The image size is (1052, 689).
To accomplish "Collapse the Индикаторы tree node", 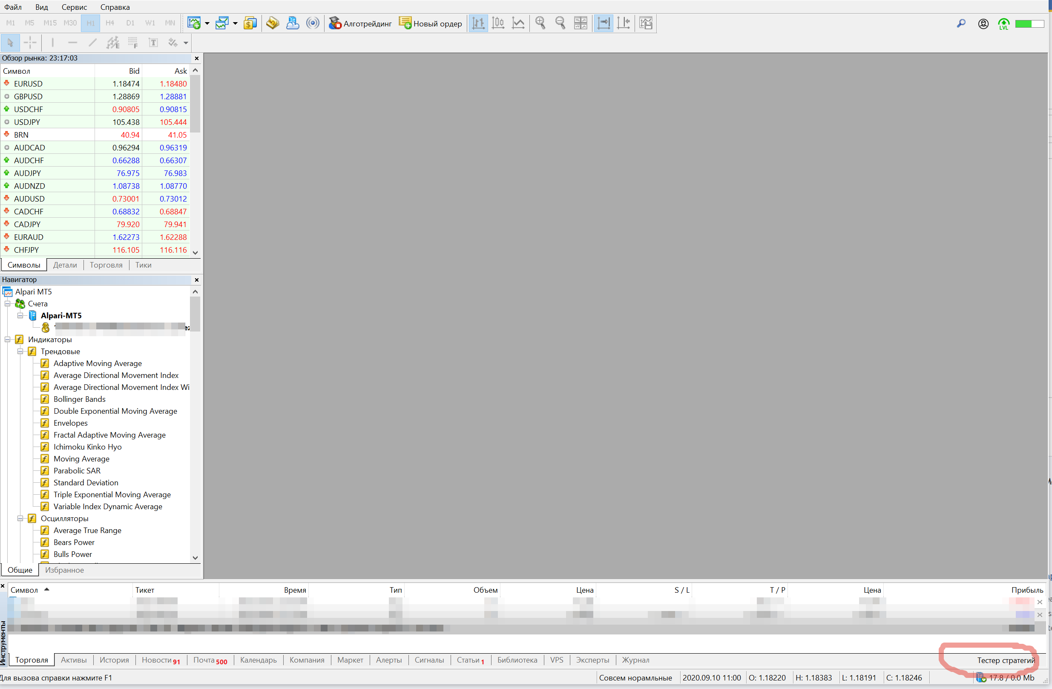I will point(8,340).
